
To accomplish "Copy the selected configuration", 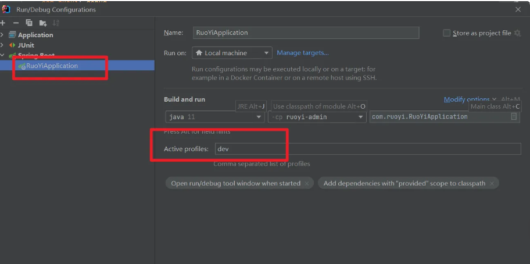I will tap(29, 23).
